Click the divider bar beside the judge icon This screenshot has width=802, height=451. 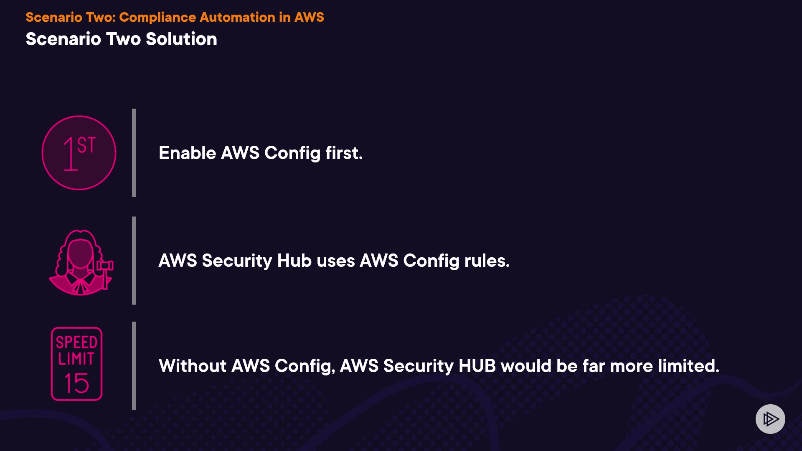[x=134, y=261]
